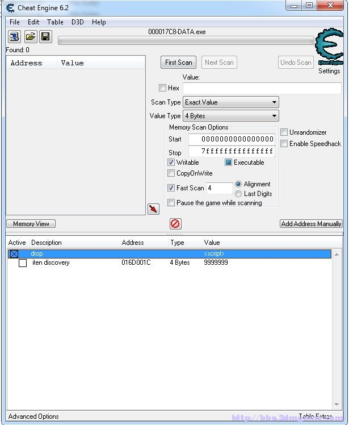Open Advanced Options
The width and height of the screenshot is (349, 425).
click(x=33, y=416)
